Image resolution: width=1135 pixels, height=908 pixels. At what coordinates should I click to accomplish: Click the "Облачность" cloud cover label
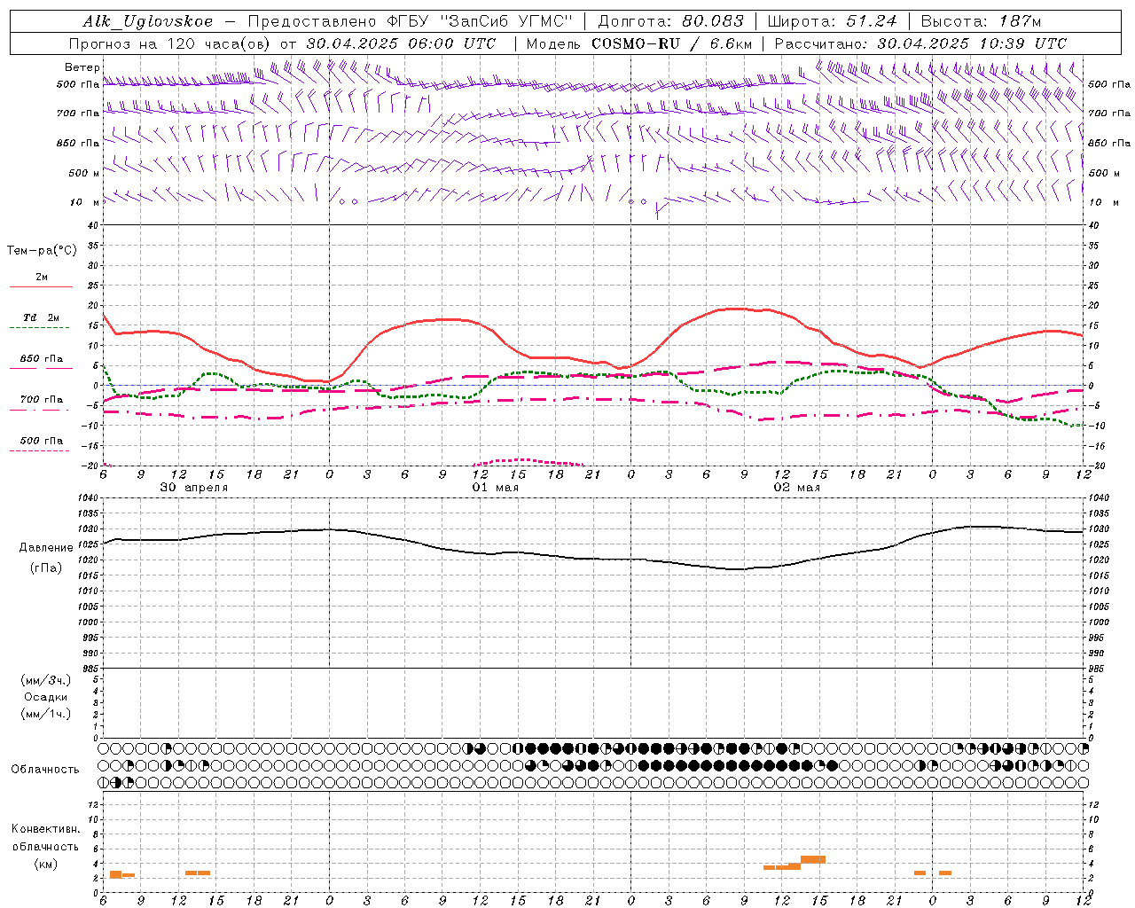(45, 770)
